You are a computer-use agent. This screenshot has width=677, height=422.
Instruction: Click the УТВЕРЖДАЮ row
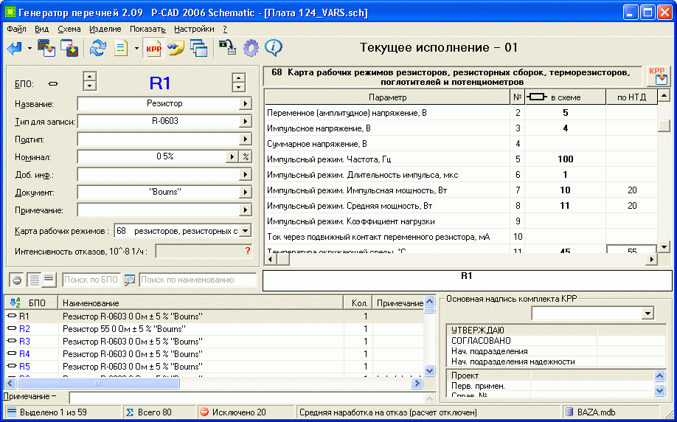556,331
